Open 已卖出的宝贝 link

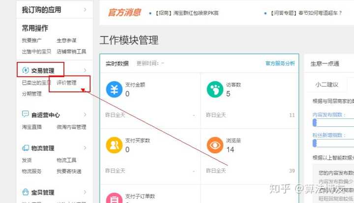(36, 83)
